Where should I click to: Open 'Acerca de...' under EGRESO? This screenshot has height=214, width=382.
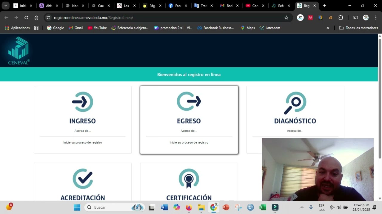click(x=189, y=131)
